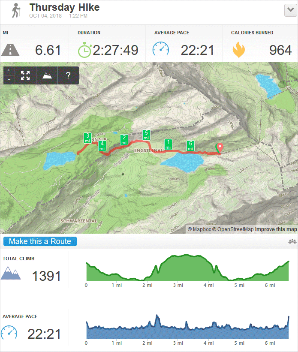Open the workout options dropdown arrow
This screenshot has height=352, width=298.
[291, 10]
